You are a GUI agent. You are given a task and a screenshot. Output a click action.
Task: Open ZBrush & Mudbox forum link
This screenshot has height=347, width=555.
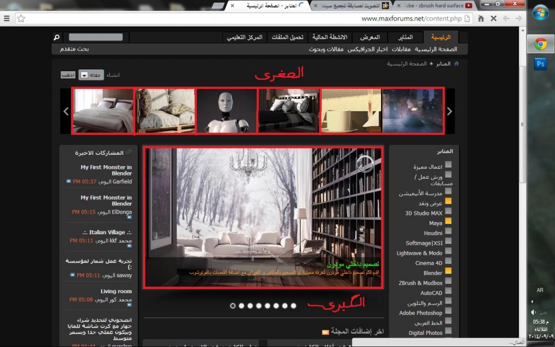(x=421, y=283)
